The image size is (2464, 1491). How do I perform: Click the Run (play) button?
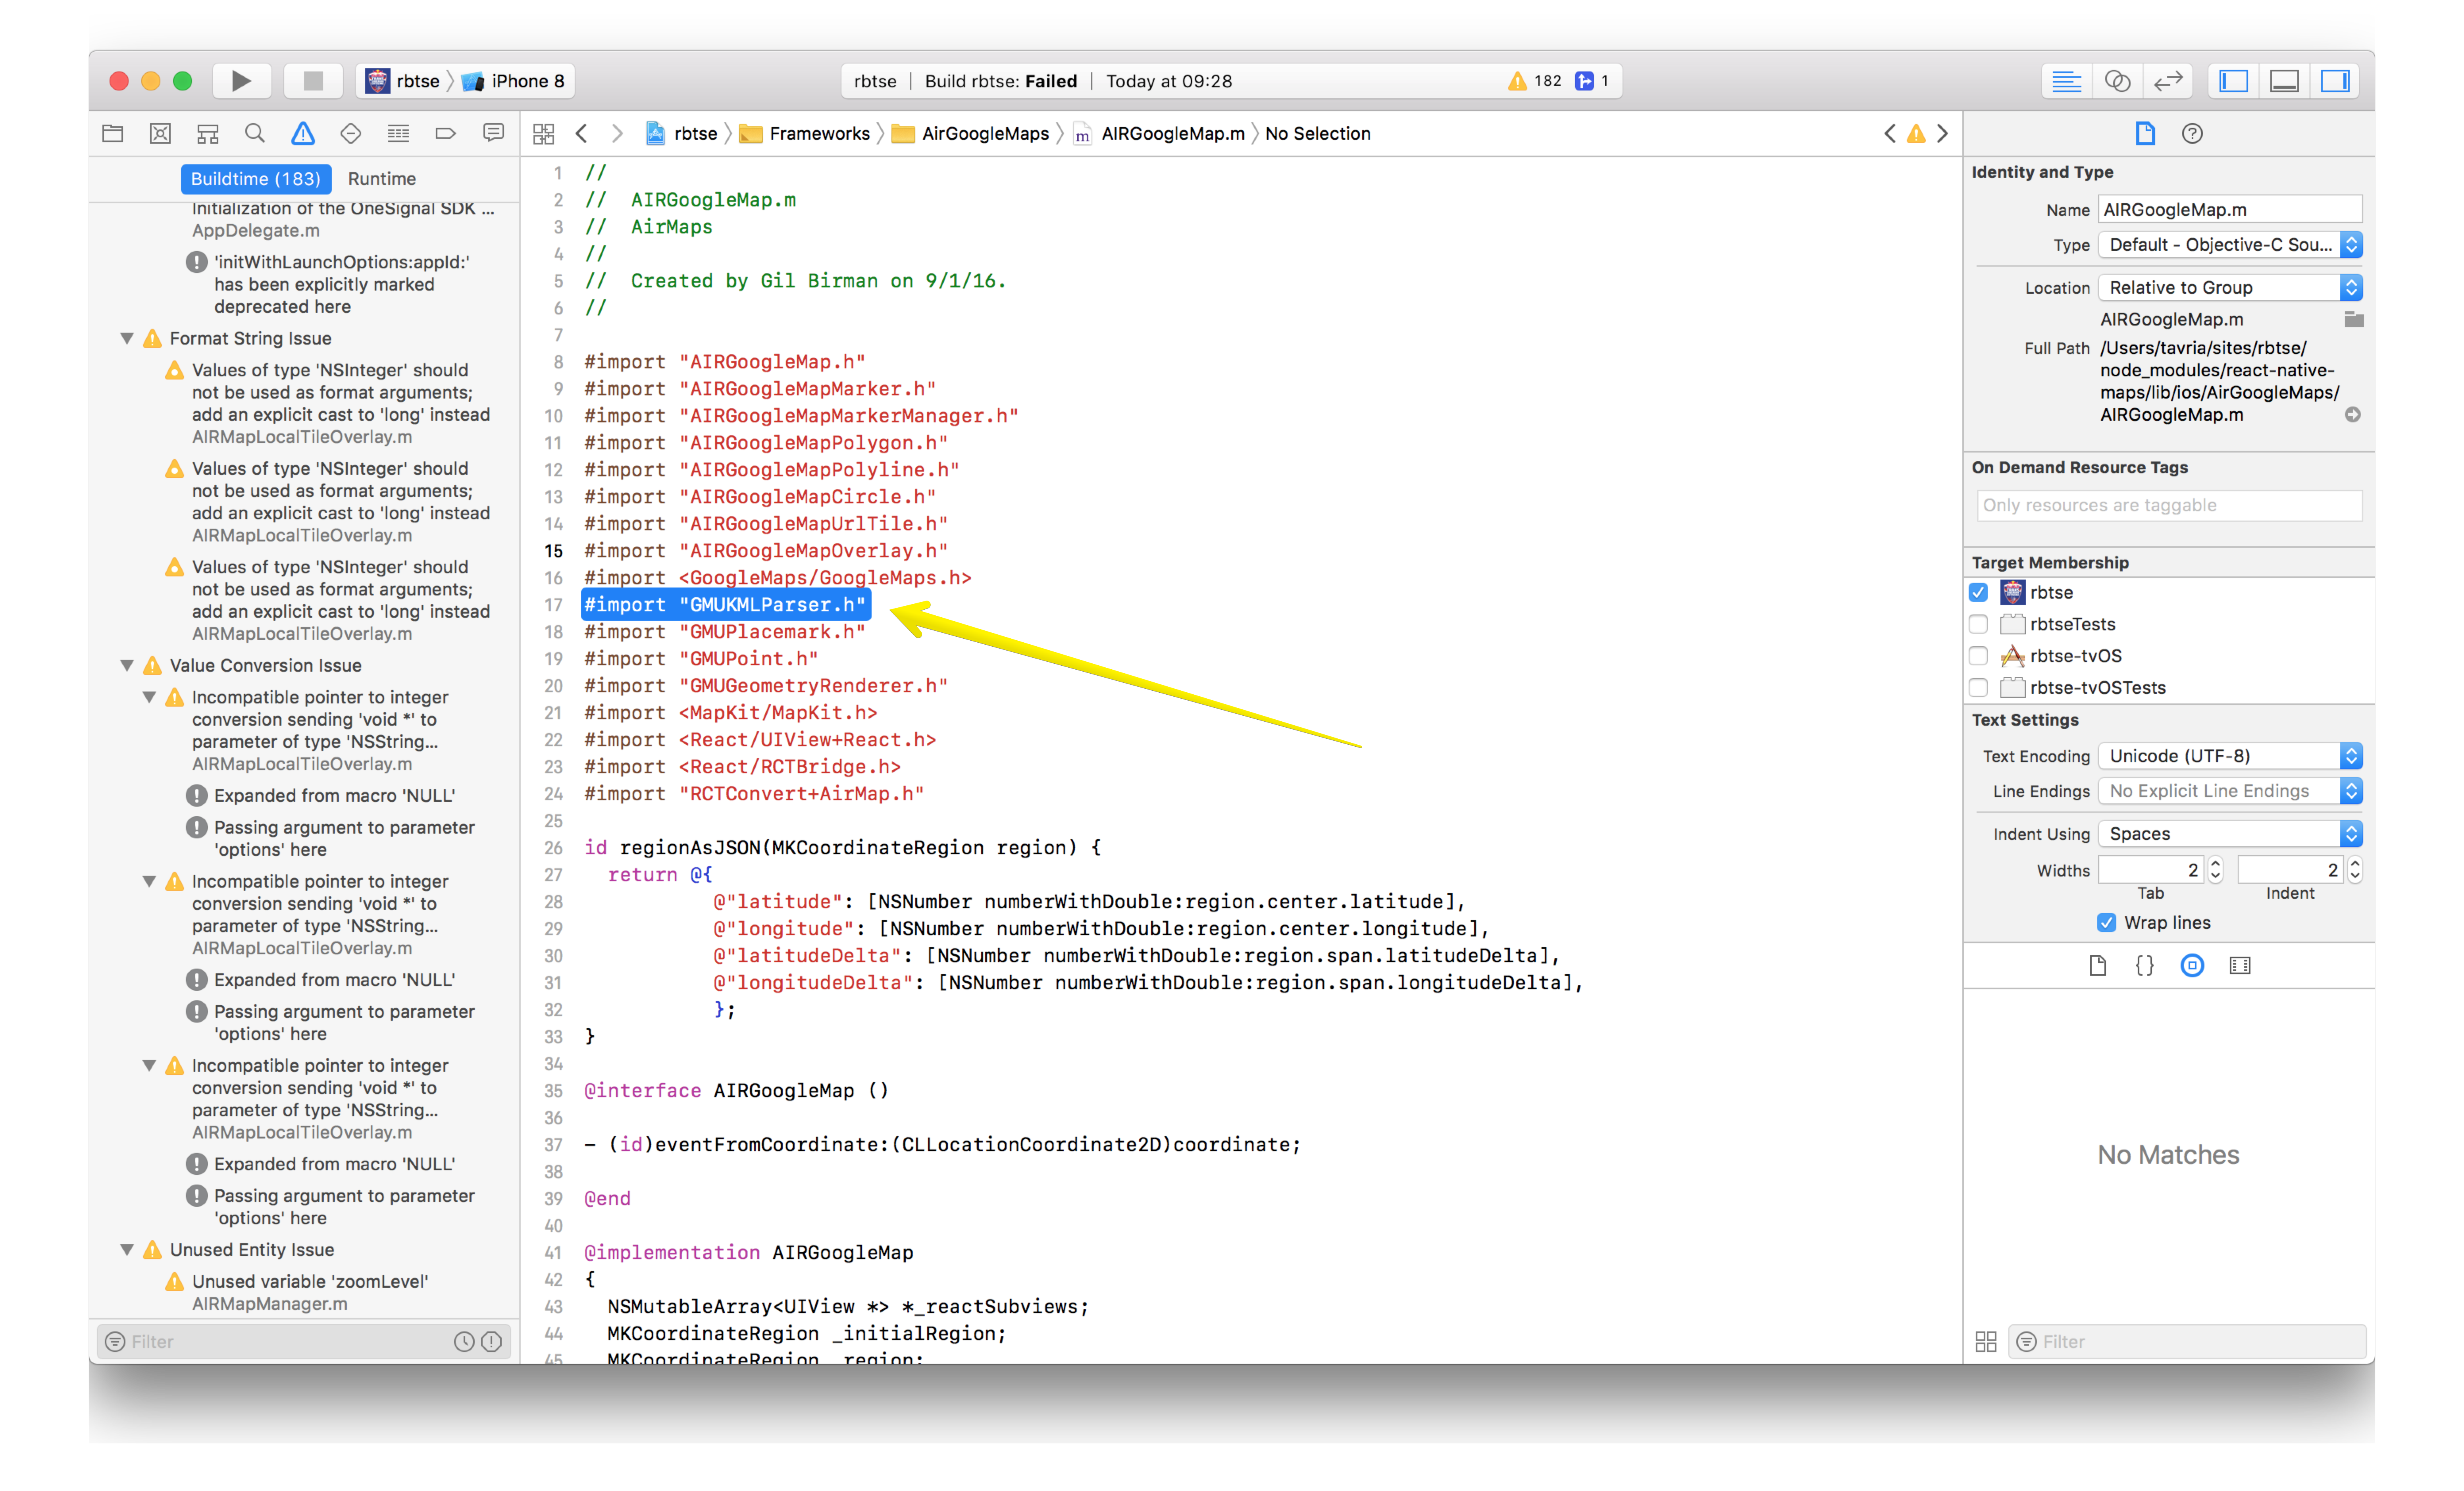coord(241,81)
